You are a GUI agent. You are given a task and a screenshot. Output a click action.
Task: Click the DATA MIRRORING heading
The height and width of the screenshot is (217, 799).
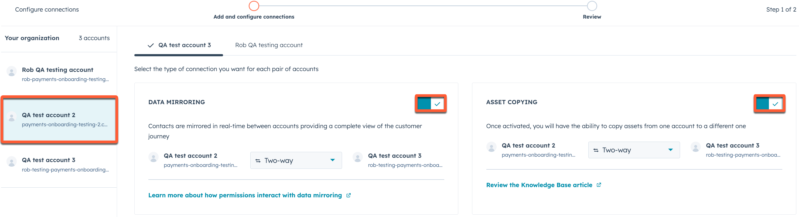point(176,102)
